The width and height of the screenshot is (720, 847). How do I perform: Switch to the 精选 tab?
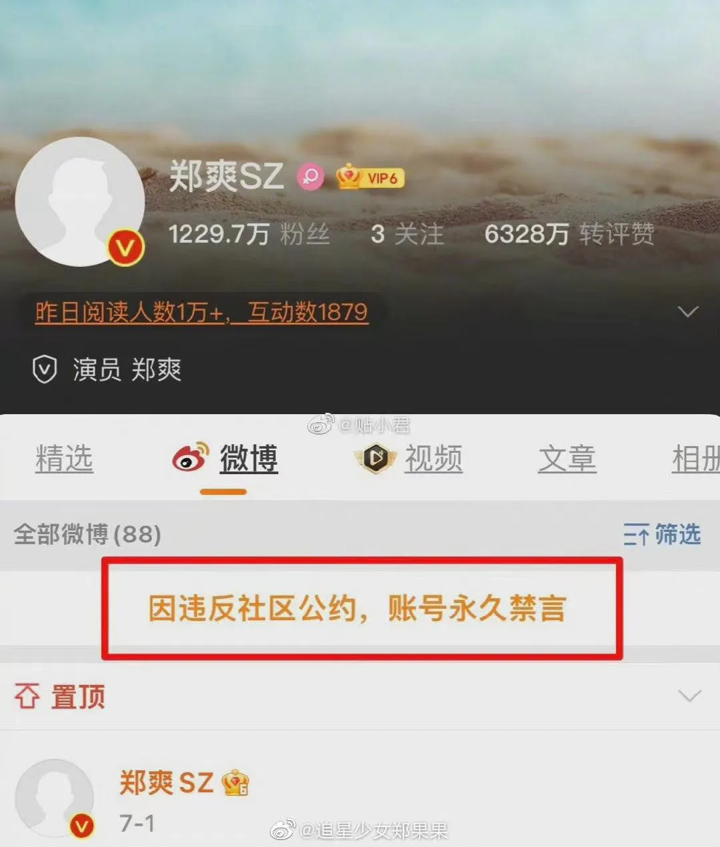(64, 459)
